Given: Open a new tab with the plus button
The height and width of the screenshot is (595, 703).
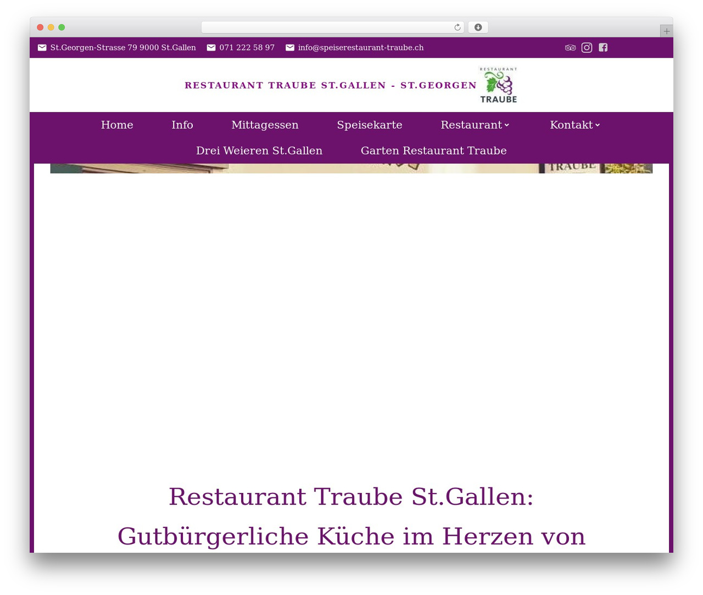Looking at the screenshot, I should point(666,31).
